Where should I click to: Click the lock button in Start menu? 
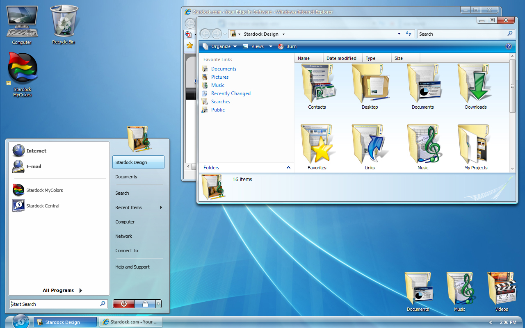pyautogui.click(x=145, y=304)
